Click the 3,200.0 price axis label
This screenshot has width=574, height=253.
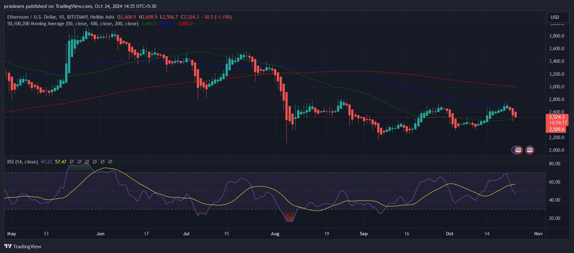point(557,74)
